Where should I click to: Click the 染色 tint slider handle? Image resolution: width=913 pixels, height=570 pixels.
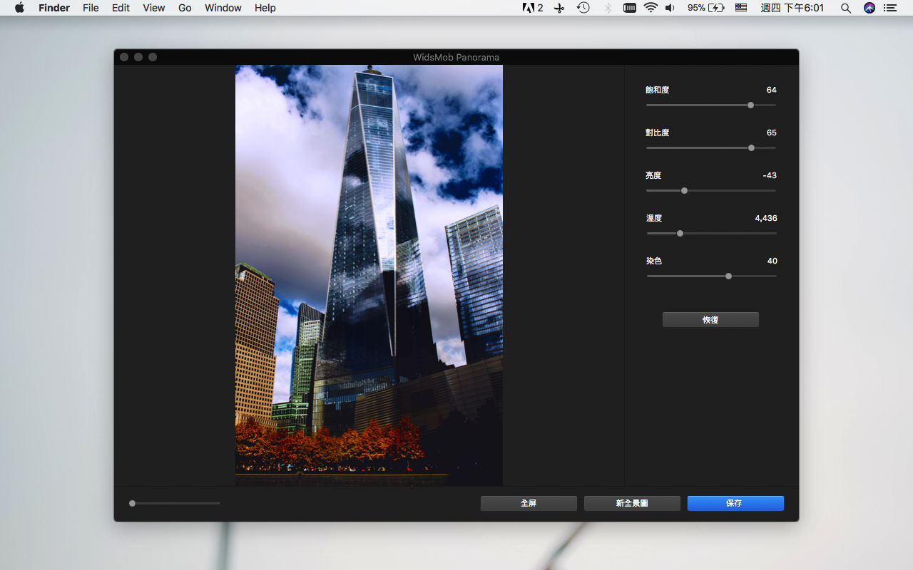click(x=728, y=276)
